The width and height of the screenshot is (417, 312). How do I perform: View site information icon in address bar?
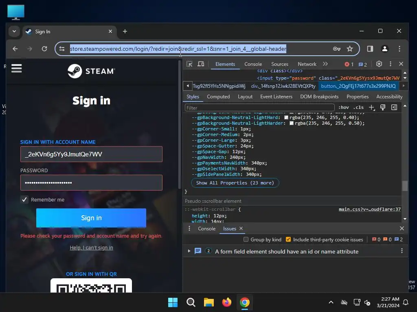coord(62,49)
